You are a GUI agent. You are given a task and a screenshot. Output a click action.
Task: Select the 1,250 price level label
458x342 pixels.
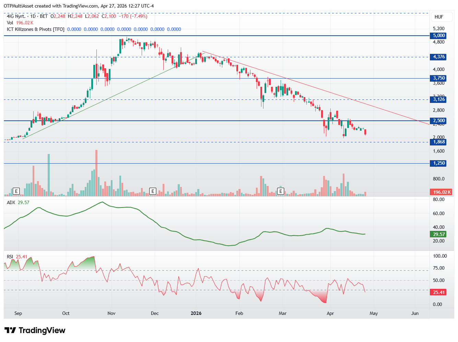pyautogui.click(x=438, y=163)
